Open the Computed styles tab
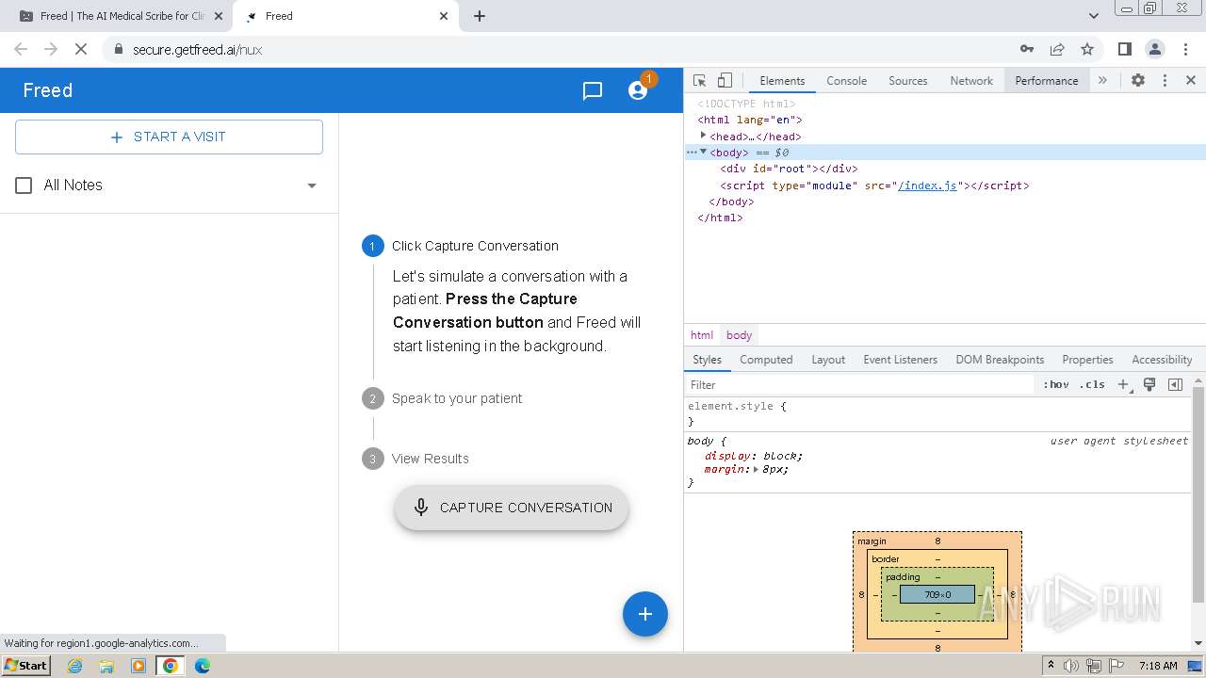1206x678 pixels. [x=766, y=360]
